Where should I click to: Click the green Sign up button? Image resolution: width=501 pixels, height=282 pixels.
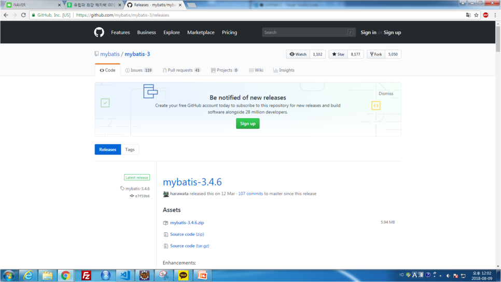[247, 123]
